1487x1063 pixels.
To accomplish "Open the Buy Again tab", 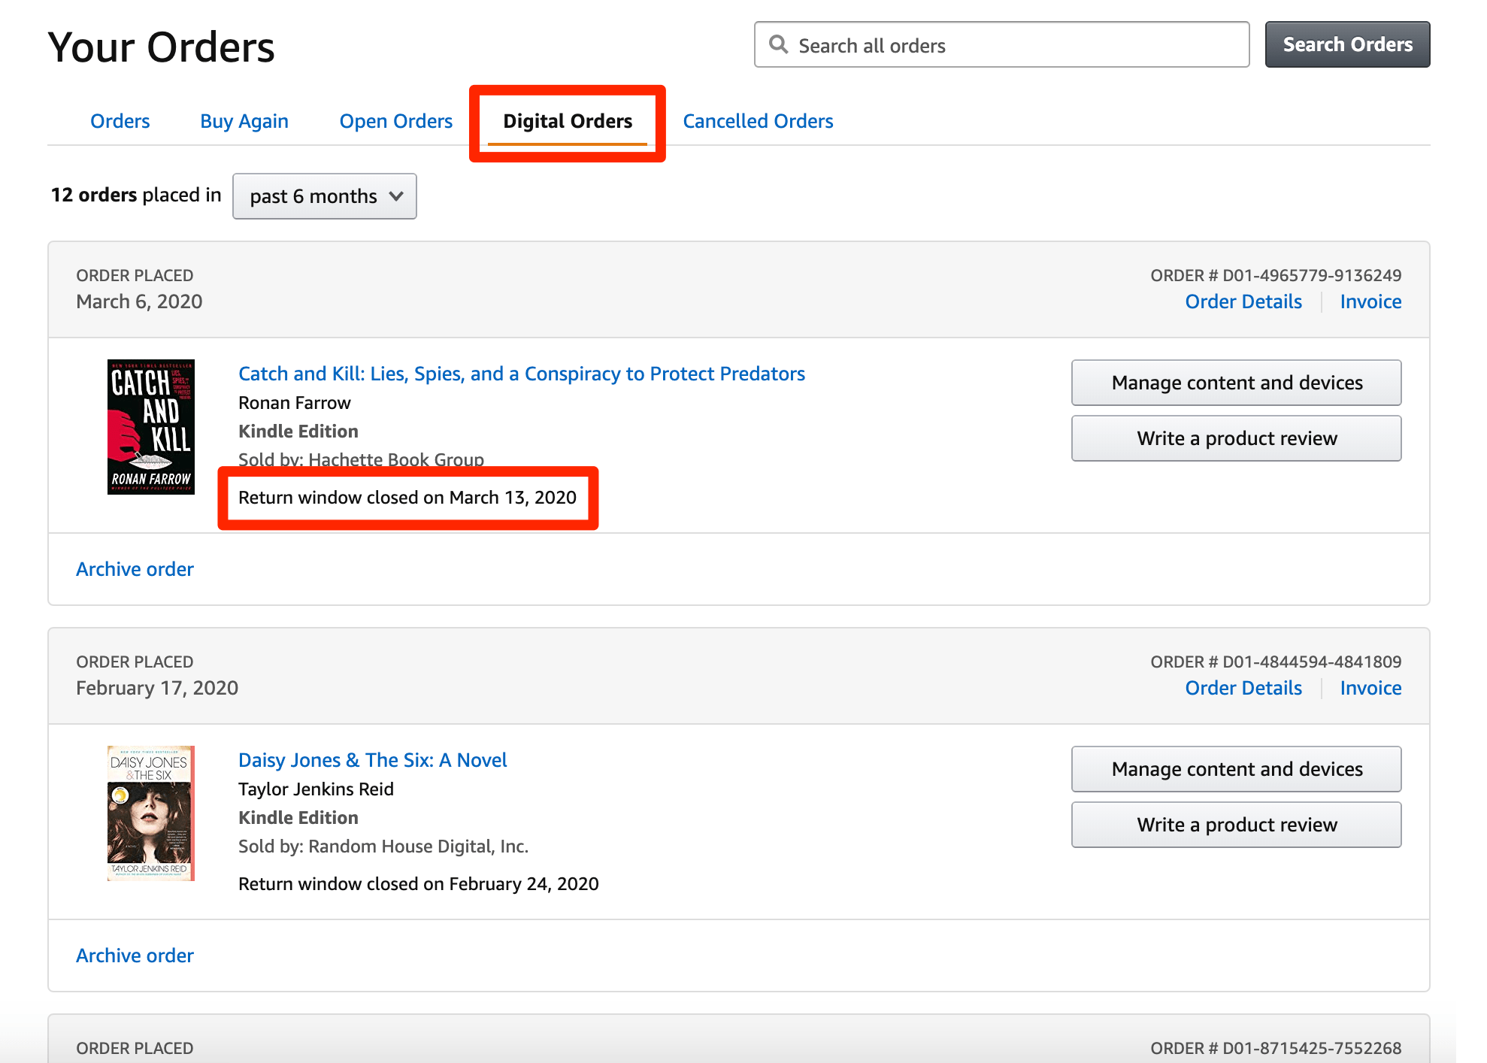I will point(244,121).
